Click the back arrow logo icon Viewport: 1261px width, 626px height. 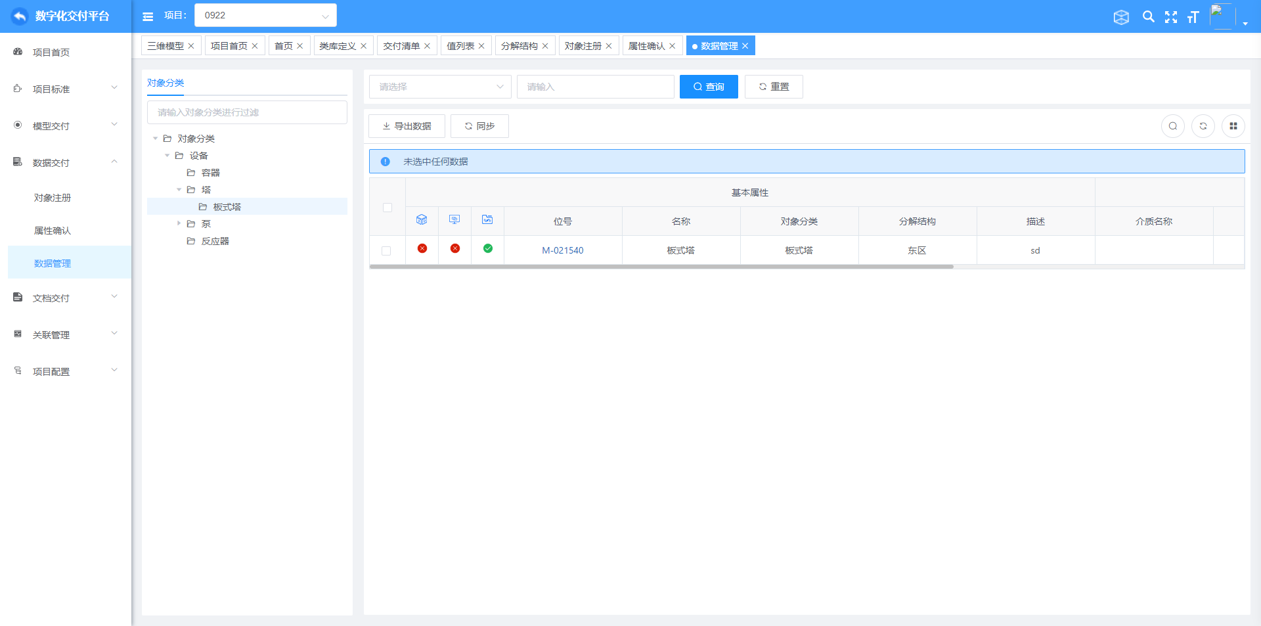pyautogui.click(x=20, y=16)
